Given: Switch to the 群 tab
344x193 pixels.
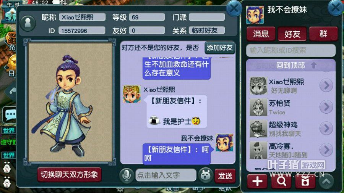Looking at the screenshot, I should (323, 34).
